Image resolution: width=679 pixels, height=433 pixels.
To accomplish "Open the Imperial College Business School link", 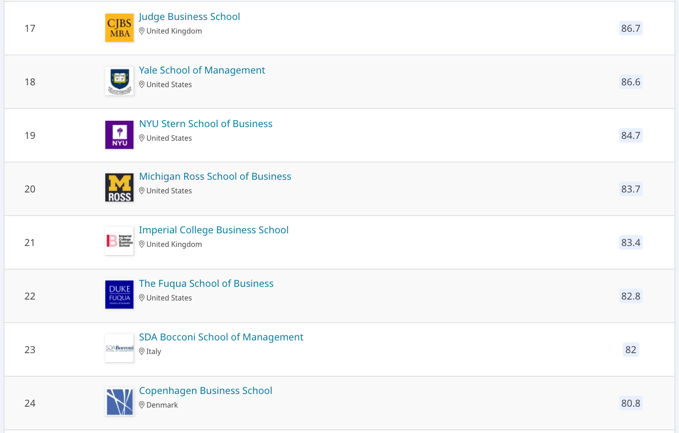I will pos(214,230).
